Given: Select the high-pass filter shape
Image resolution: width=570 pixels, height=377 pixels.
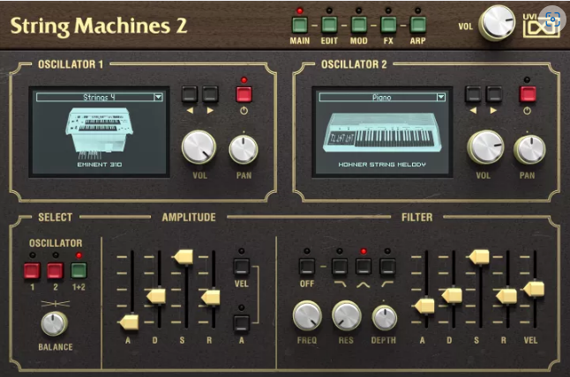Looking at the screenshot, I should pyautogui.click(x=387, y=267).
